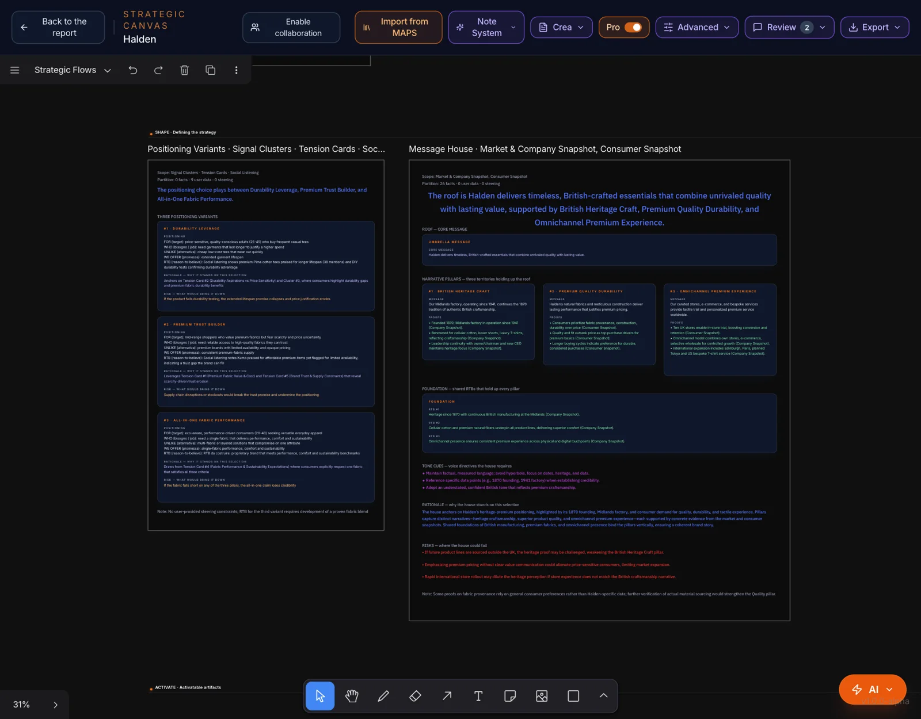Select the Message House frame title
921x719 pixels.
click(x=545, y=149)
